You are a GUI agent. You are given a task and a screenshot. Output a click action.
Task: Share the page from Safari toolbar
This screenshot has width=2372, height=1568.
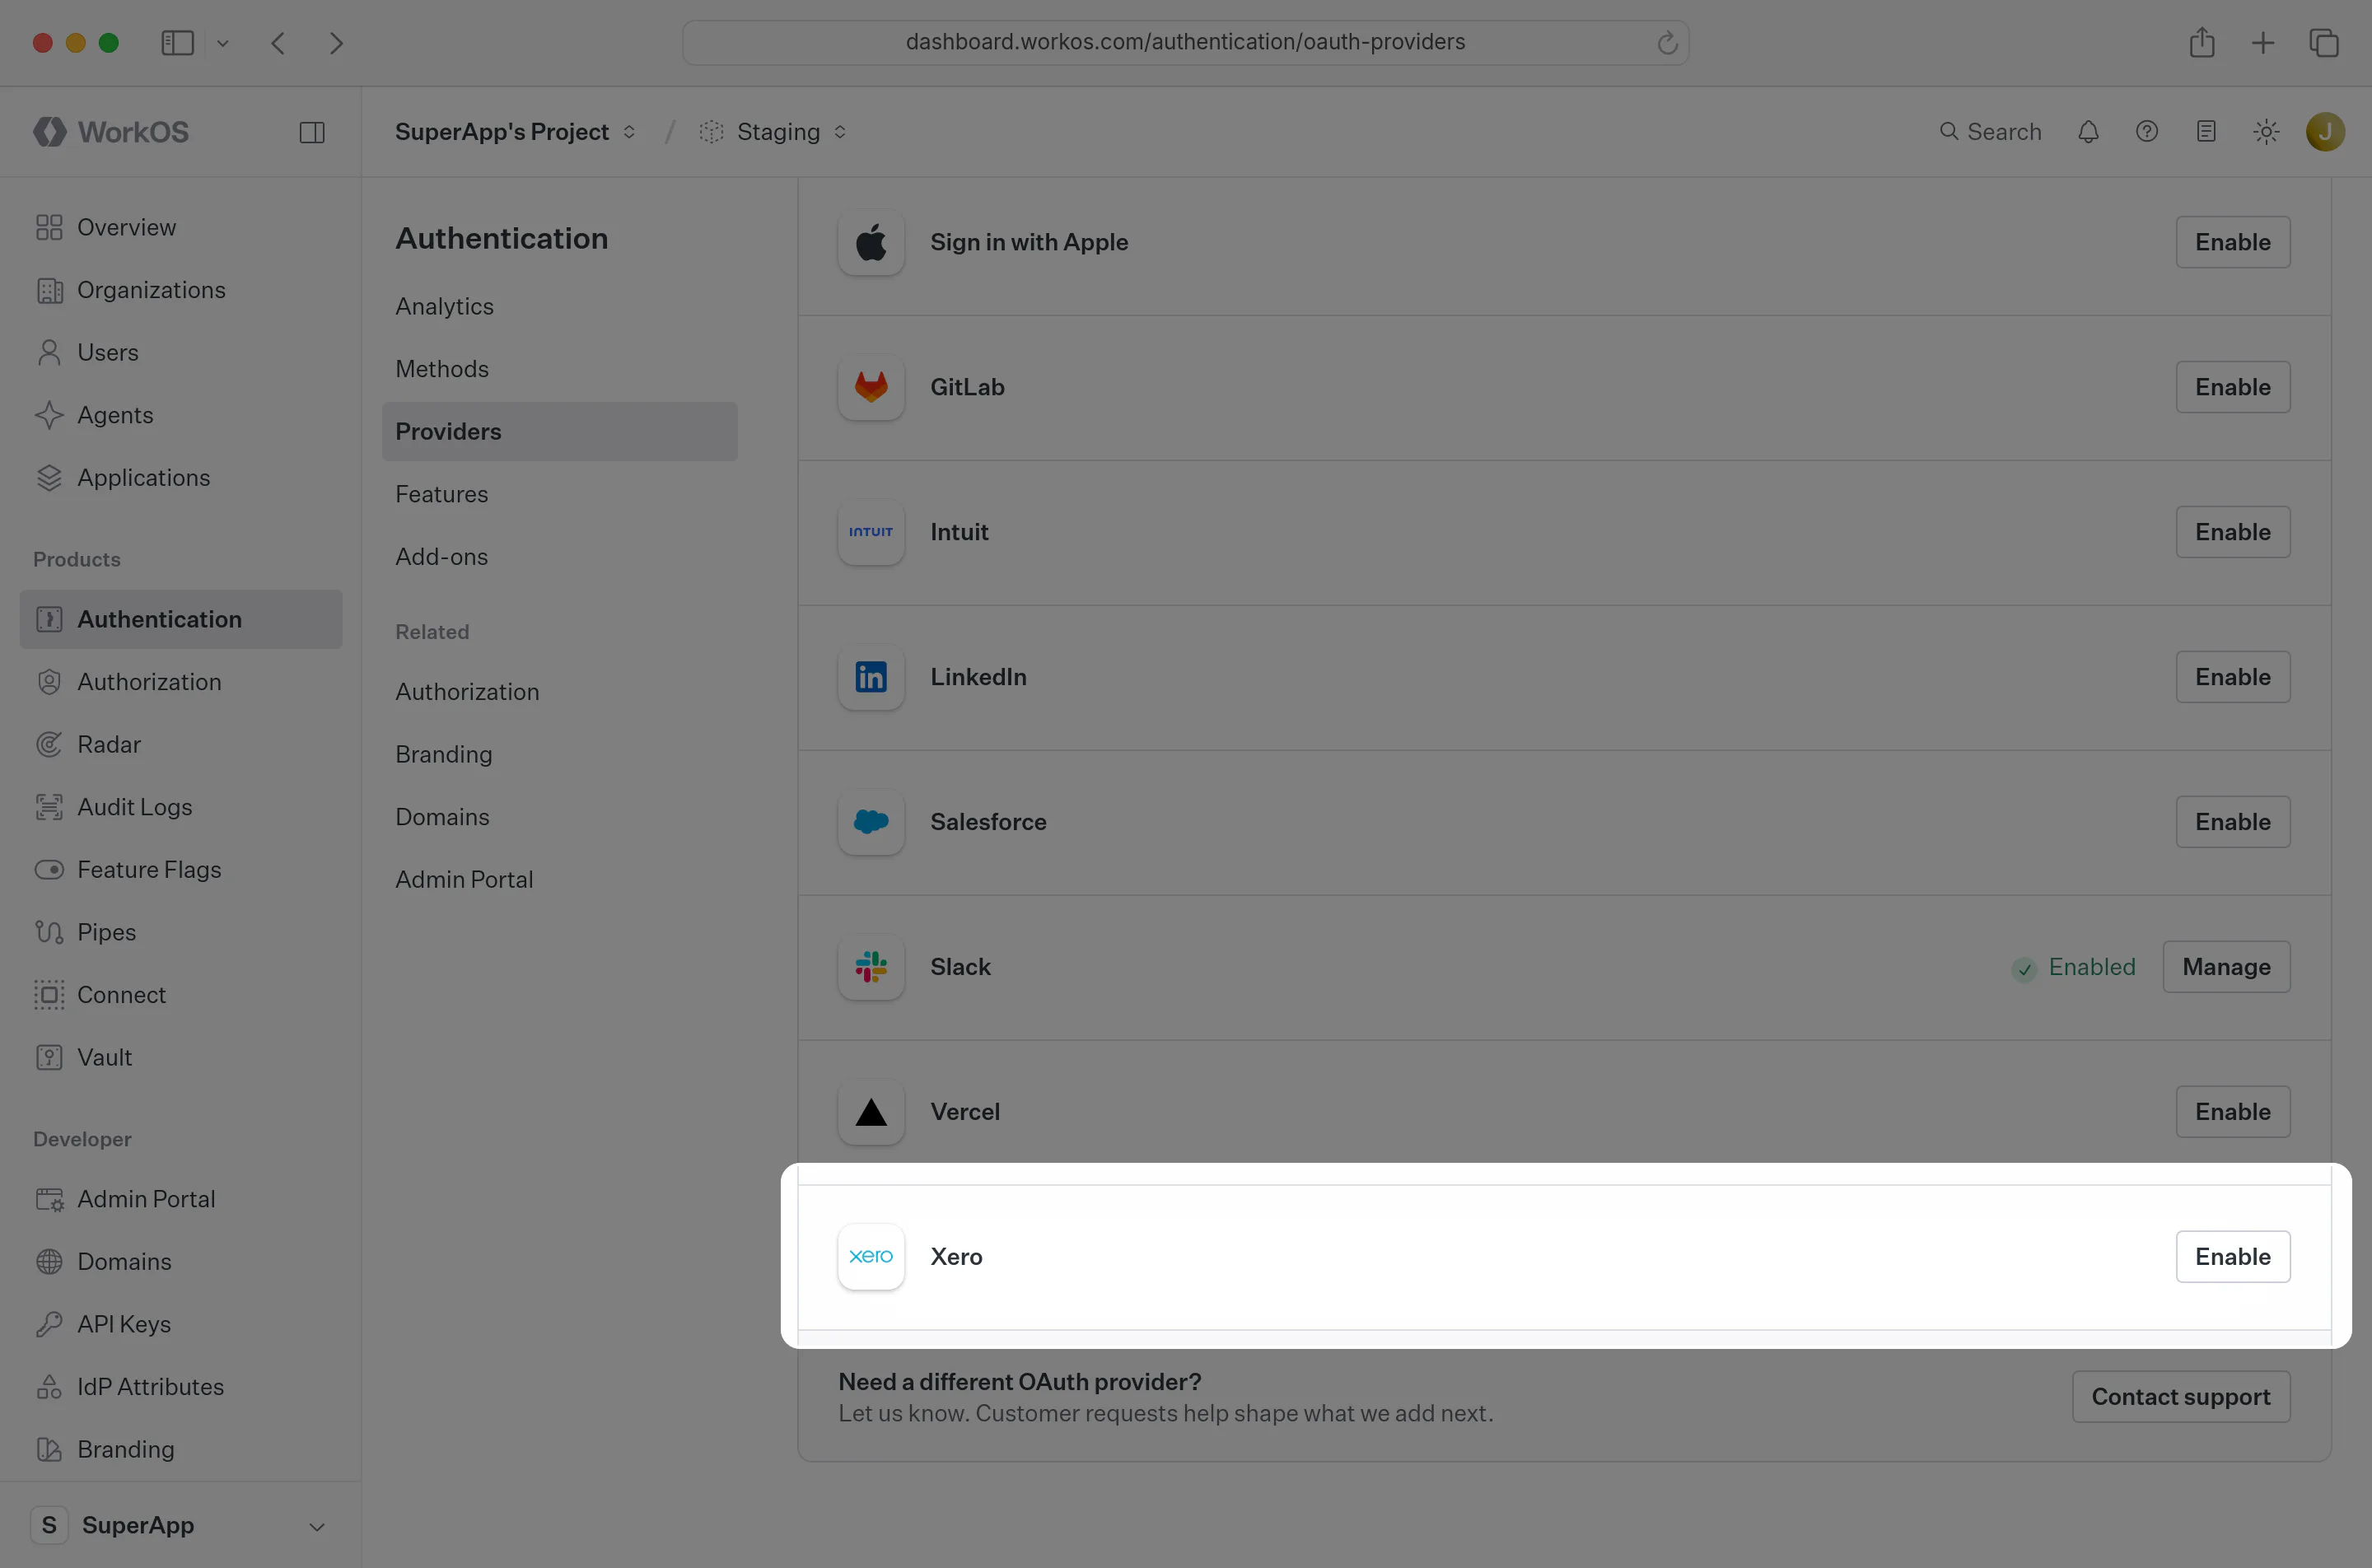[2202, 43]
